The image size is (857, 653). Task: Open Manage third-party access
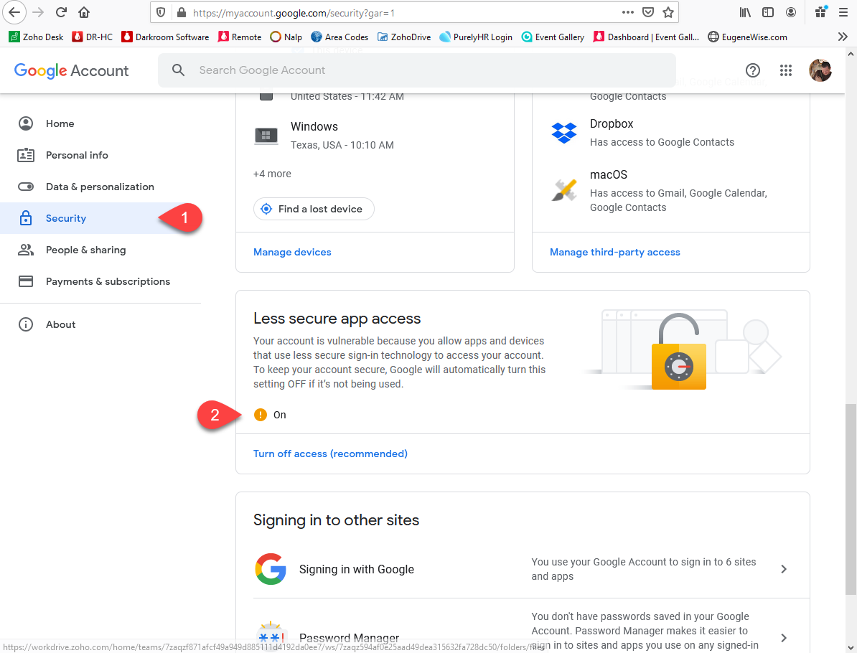point(614,252)
